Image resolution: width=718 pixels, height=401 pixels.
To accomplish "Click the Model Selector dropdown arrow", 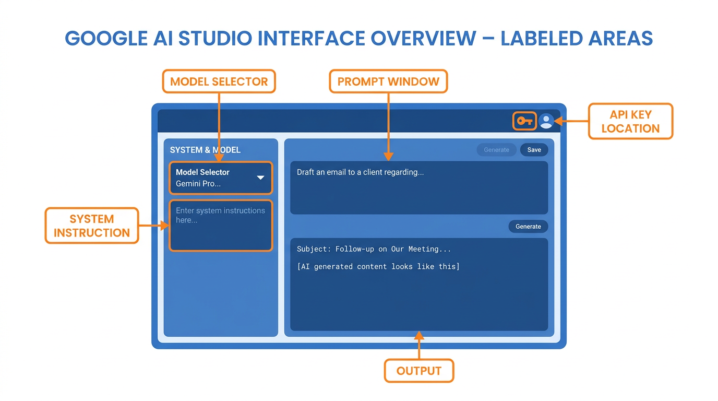I will point(261,178).
